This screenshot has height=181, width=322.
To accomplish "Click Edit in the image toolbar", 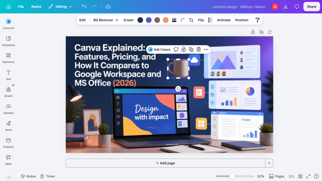I will point(83,20).
